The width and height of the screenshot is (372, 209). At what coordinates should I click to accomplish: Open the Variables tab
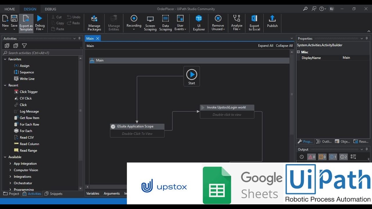coord(93,193)
